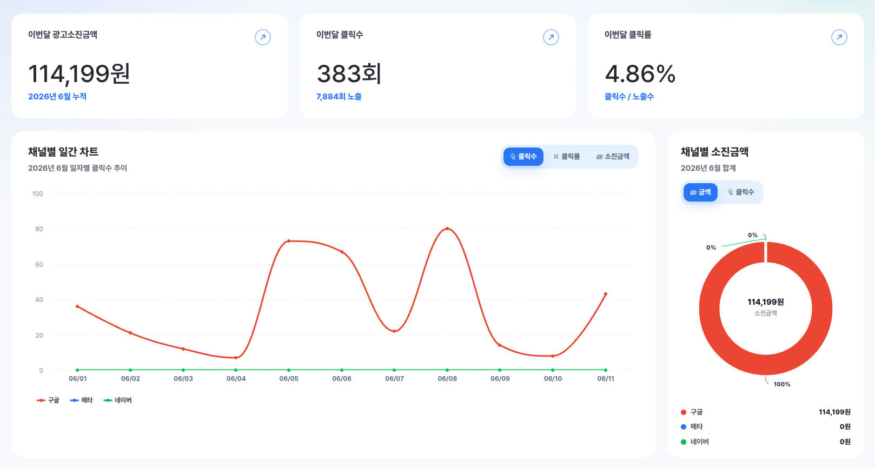Click the 06/05 data point on the 구글 line
The width and height of the screenshot is (875, 469).
(289, 241)
